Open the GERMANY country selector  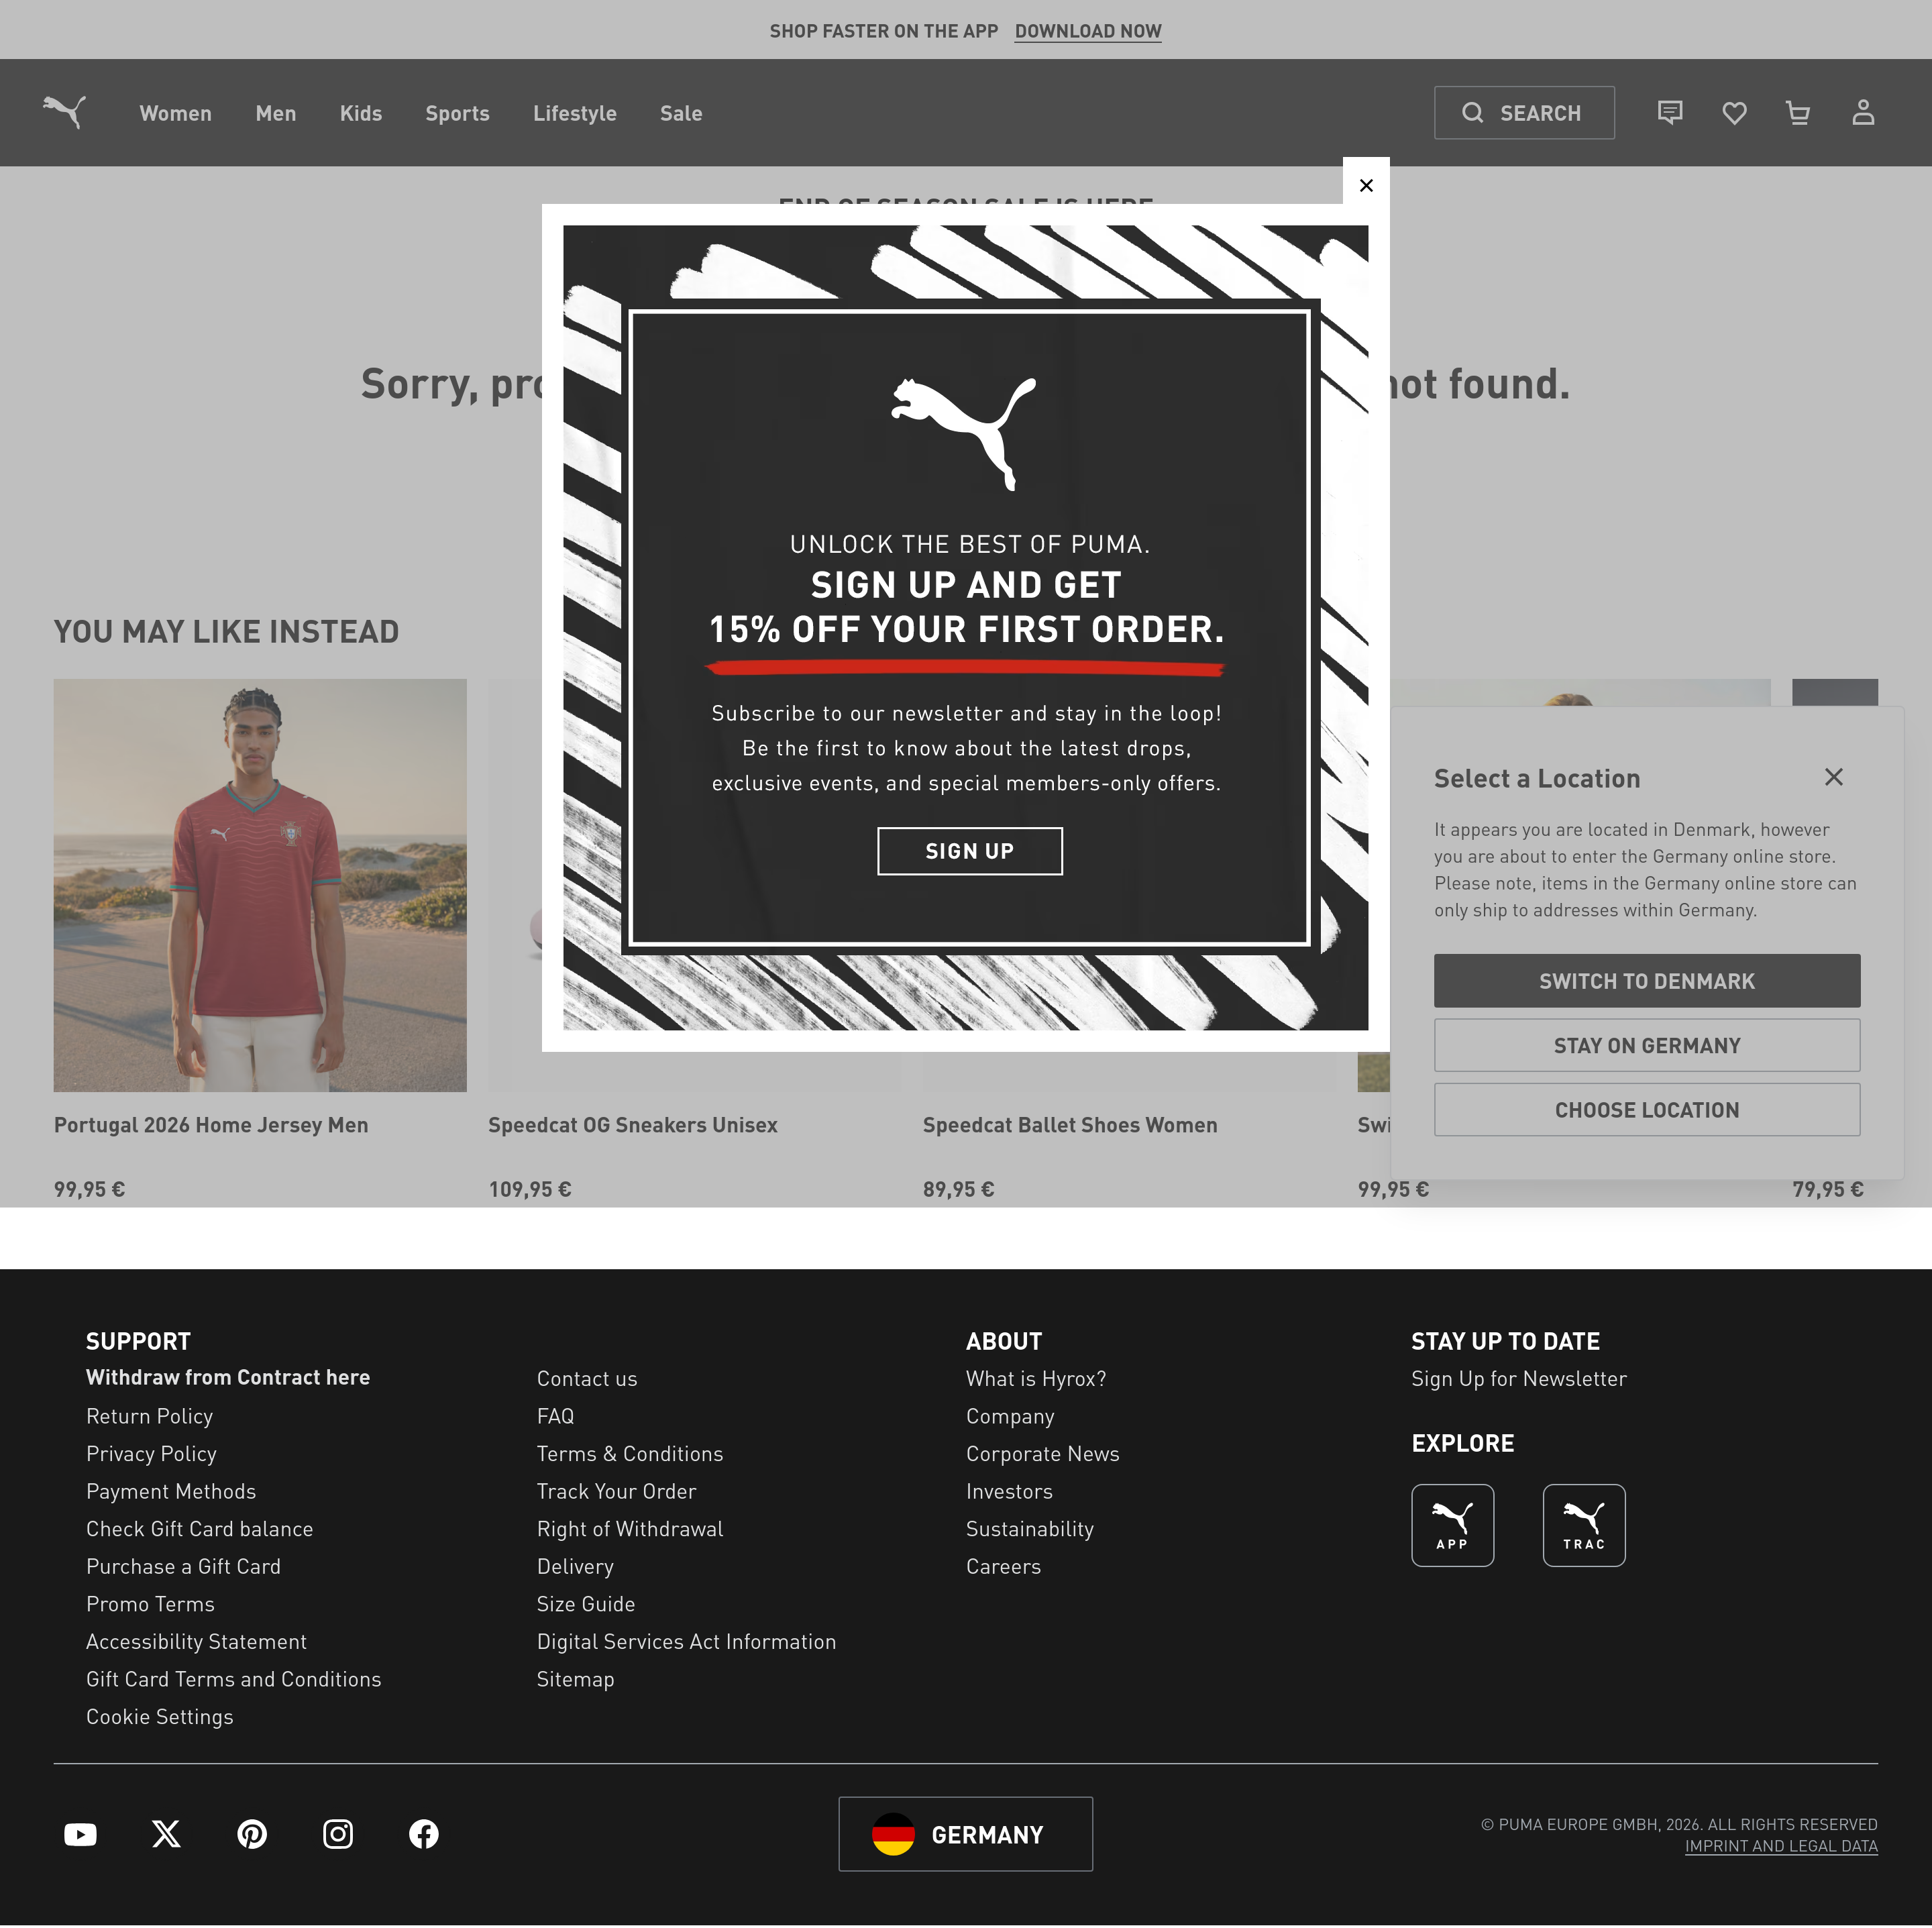click(966, 1834)
